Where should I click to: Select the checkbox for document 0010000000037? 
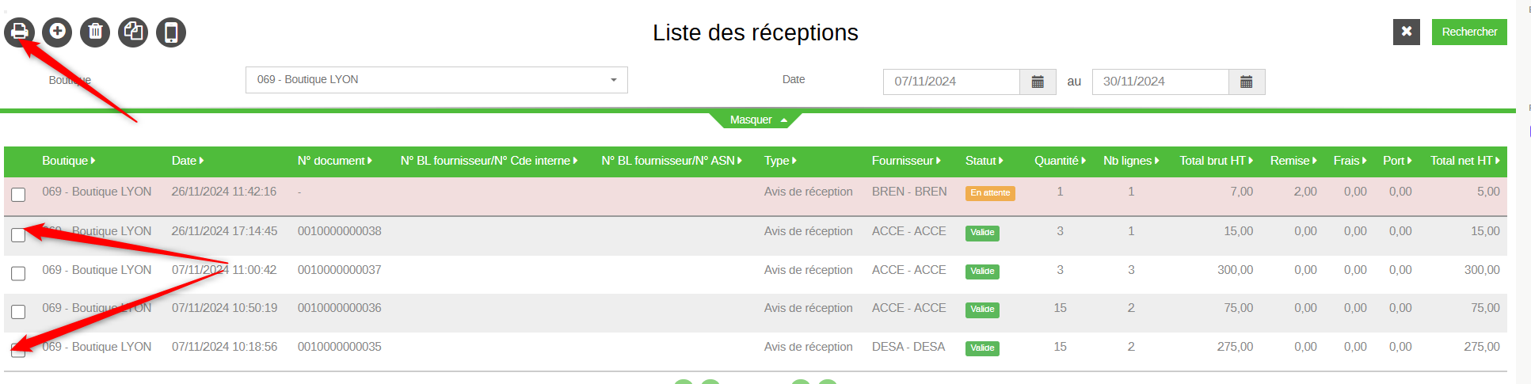tap(18, 273)
